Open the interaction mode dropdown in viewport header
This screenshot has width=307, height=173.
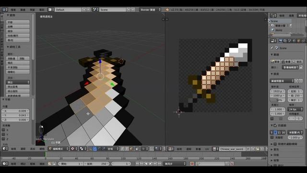coord(59,148)
